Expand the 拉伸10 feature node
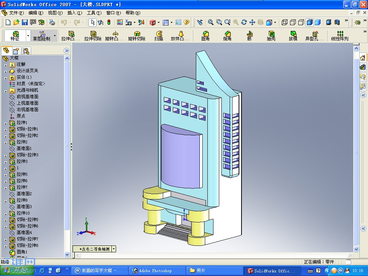Image resolution: width=368 pixels, height=276 pixels. click(5, 214)
